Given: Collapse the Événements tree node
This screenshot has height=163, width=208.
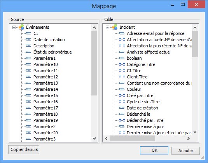Looking at the screenshot, I should [x=14, y=28].
